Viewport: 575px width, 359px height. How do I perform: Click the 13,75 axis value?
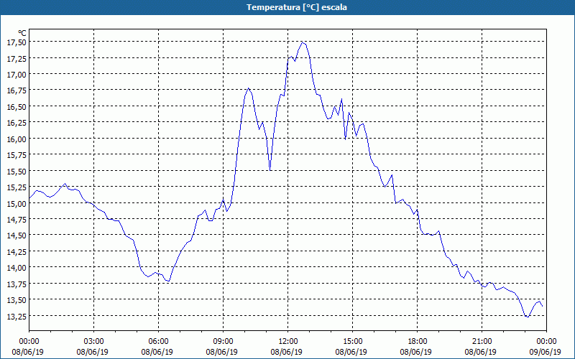click(x=17, y=284)
